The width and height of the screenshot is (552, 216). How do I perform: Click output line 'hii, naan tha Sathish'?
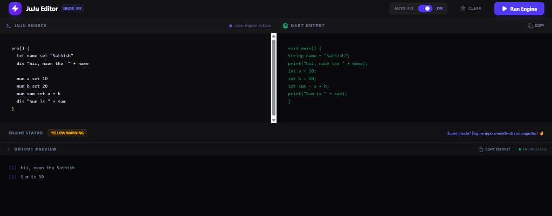[x=47, y=168]
